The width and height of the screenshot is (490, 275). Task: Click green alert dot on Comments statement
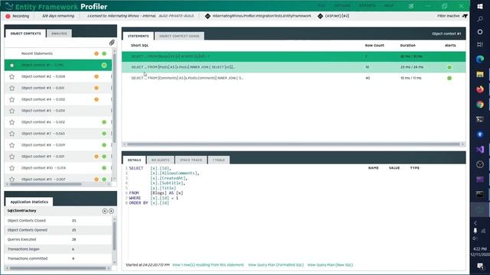[449, 78]
